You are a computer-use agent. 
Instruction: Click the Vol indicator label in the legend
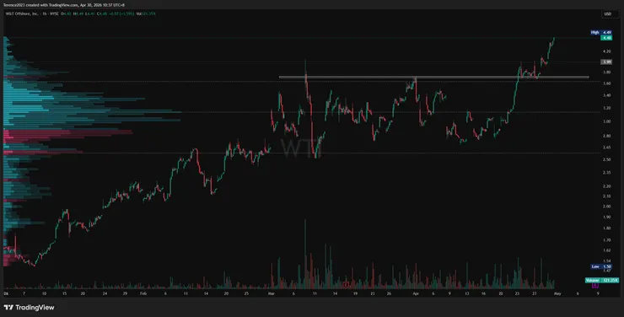point(146,13)
